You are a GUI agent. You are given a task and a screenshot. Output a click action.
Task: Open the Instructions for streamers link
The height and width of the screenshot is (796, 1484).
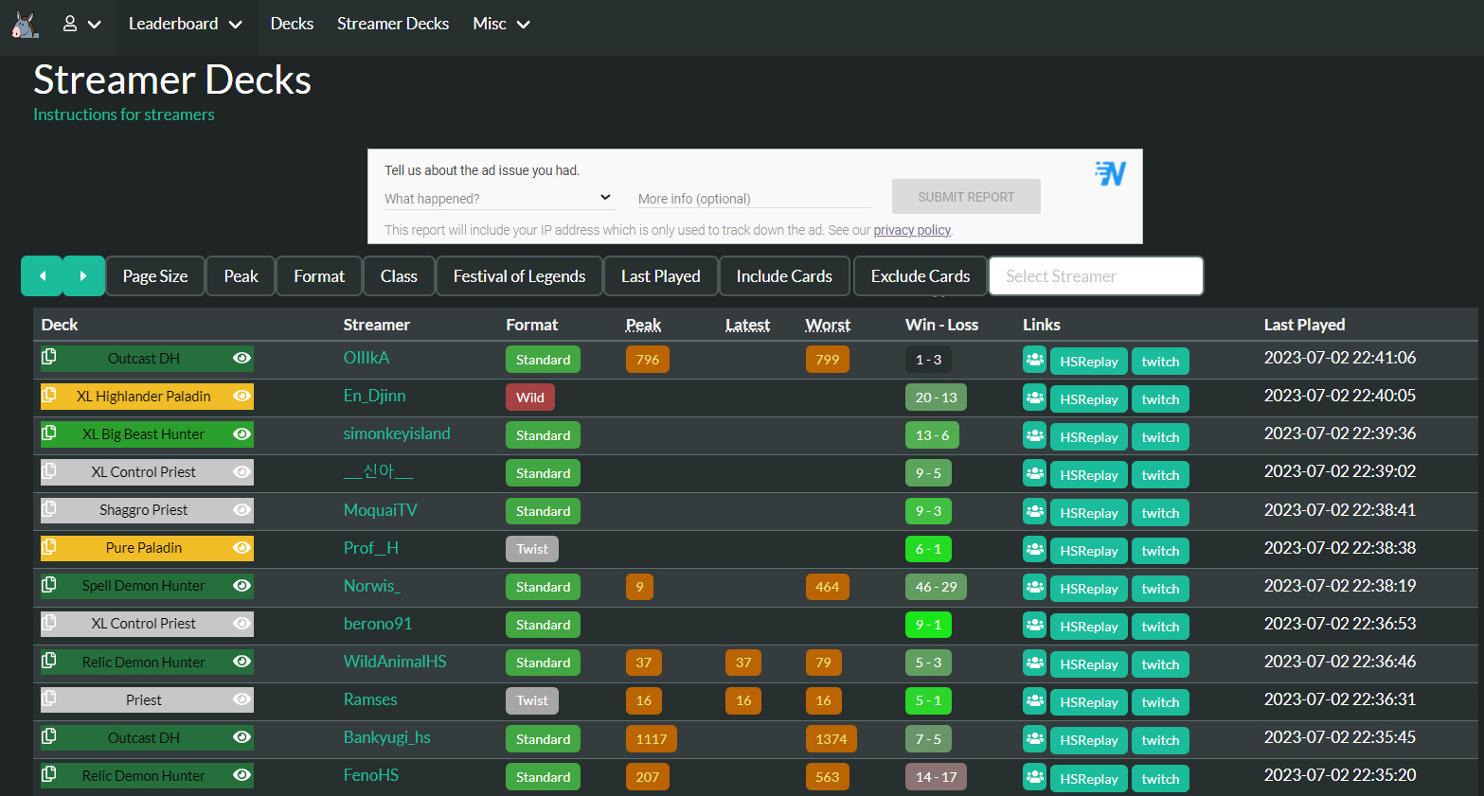(124, 115)
